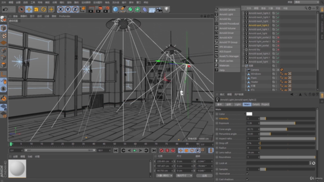Add a camera object from toolbar
Screen dimensions: 324x182
(159, 9)
